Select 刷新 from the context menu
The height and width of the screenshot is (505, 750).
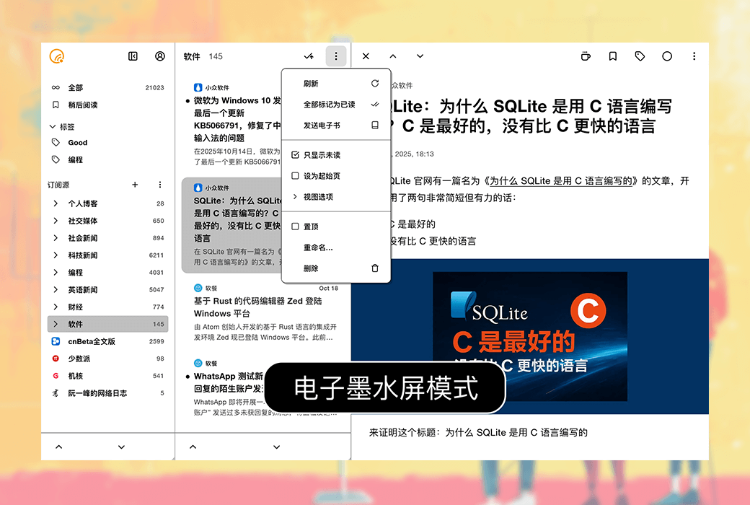(x=311, y=84)
